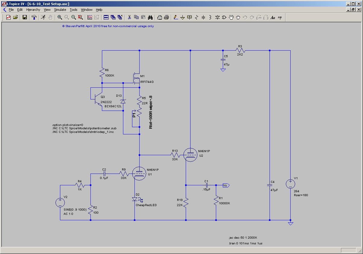Click the Paste clipboard icon
363x254 pixels.
point(143,17)
